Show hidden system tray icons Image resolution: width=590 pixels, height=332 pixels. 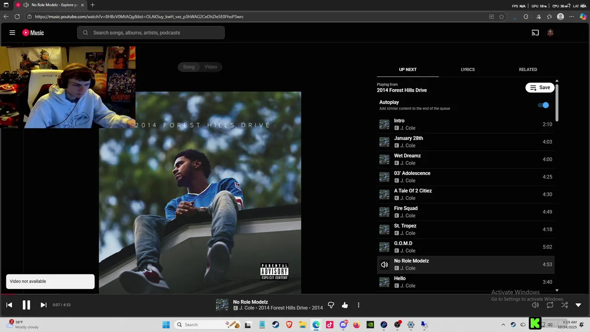503,325
